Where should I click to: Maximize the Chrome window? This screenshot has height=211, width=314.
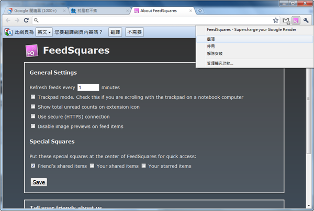[x=293, y=4]
